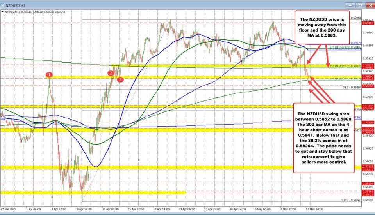Click the red 0.60183 price label
375x215 pixels.
(x=368, y=23)
